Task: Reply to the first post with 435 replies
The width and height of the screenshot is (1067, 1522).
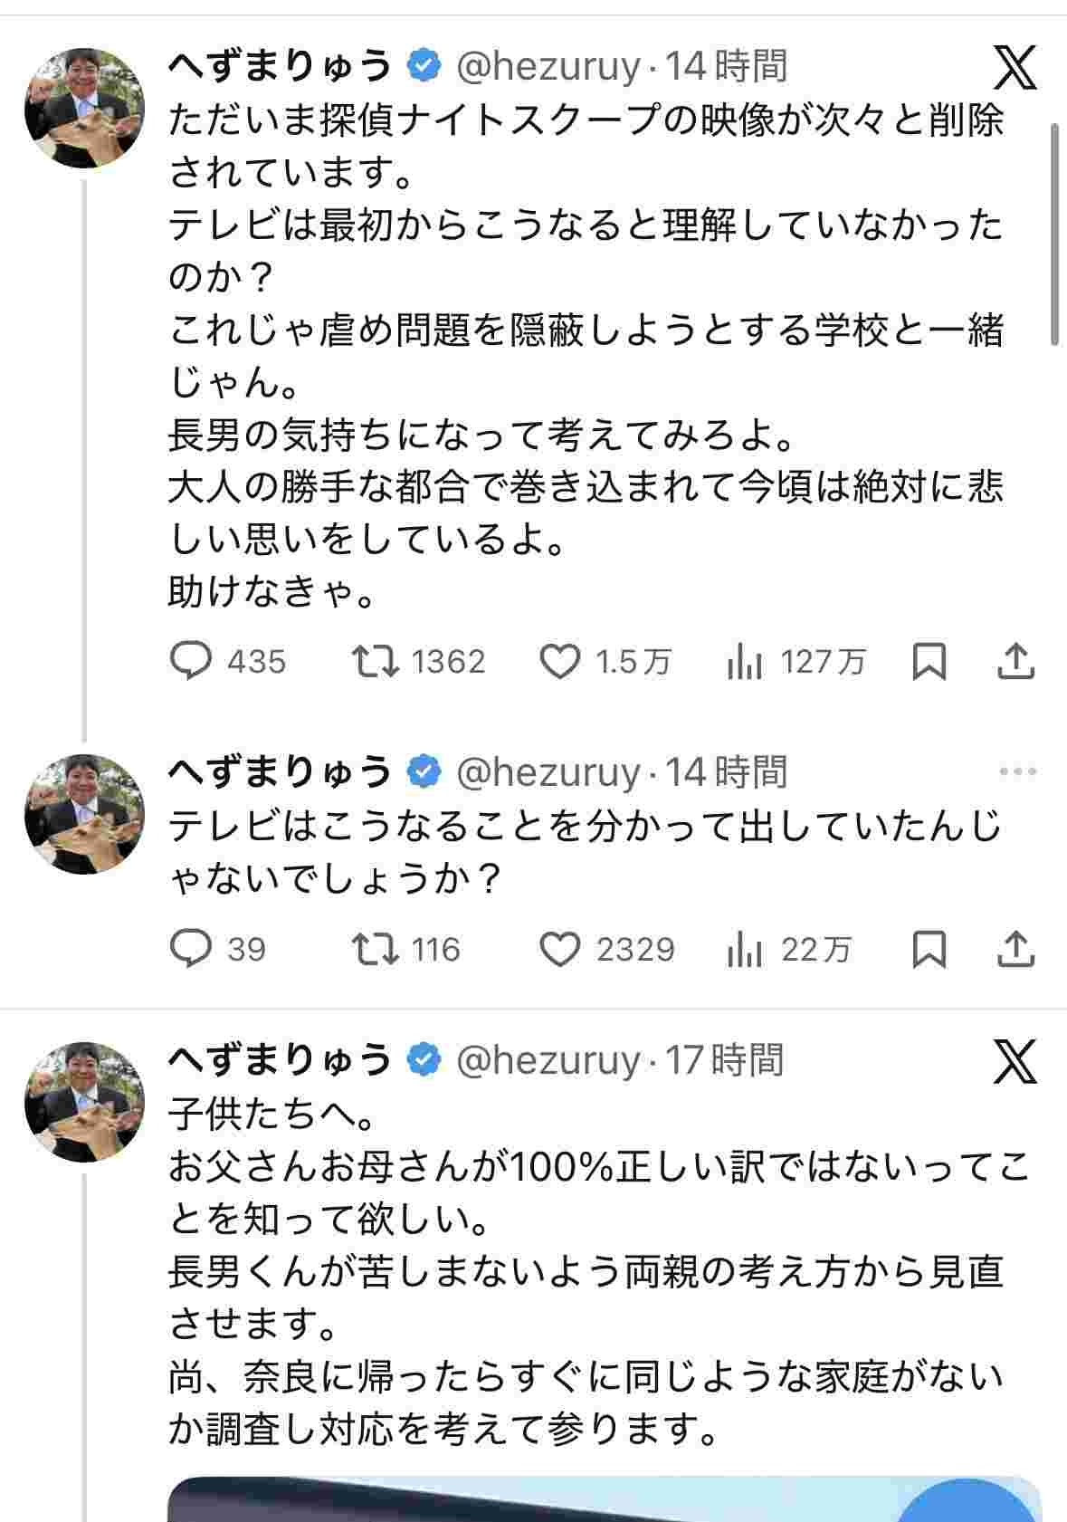Action: (x=191, y=662)
